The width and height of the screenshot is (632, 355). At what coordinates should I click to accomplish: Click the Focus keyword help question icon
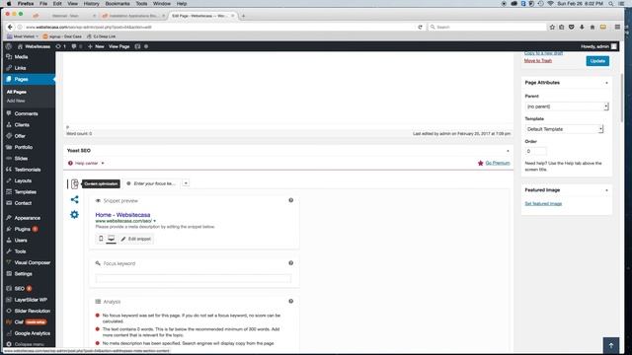pos(291,263)
